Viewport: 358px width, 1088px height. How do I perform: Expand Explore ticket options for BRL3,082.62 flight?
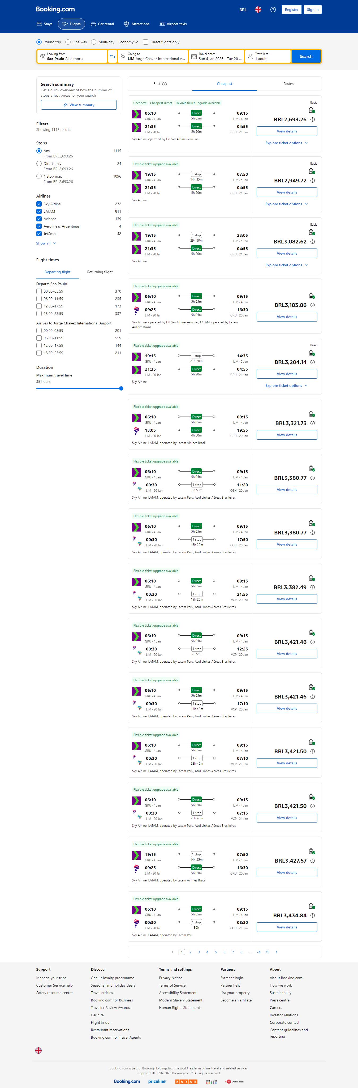point(286,265)
